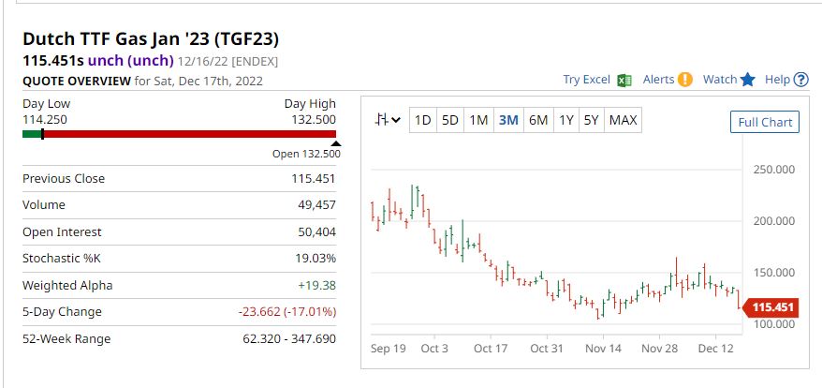
Task: Click the orange Alerts exclamation icon
Action: coord(685,80)
